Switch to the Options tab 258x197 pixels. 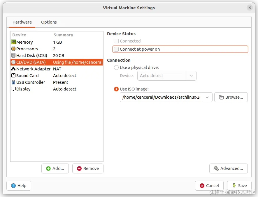tap(49, 22)
